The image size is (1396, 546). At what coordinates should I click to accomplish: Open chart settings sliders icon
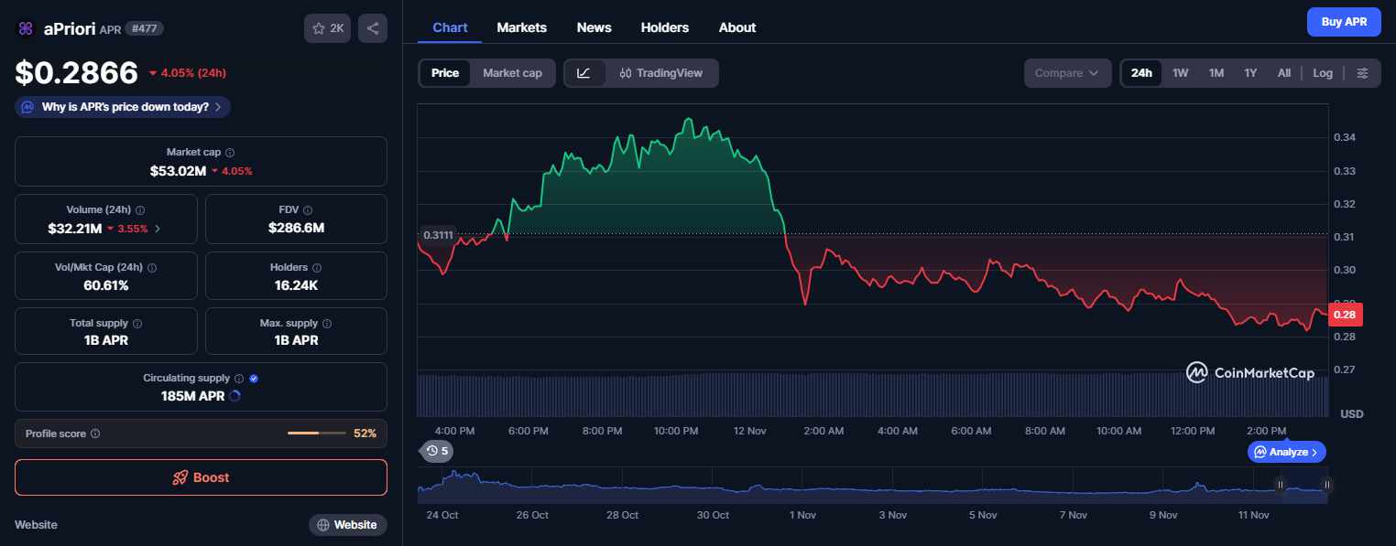(1363, 73)
